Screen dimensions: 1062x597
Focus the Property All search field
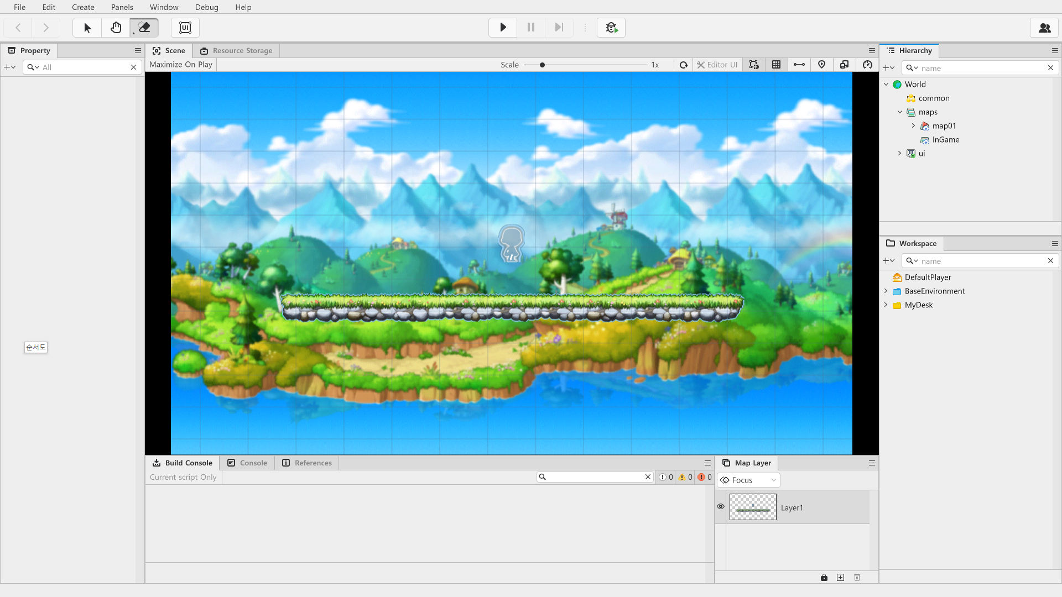[x=82, y=67]
